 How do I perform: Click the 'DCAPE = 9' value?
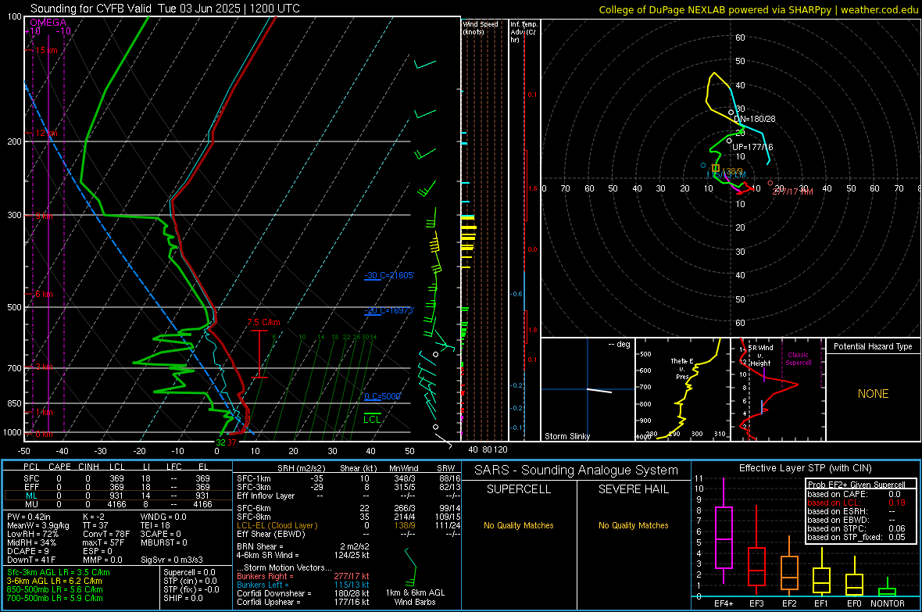pyautogui.click(x=27, y=551)
